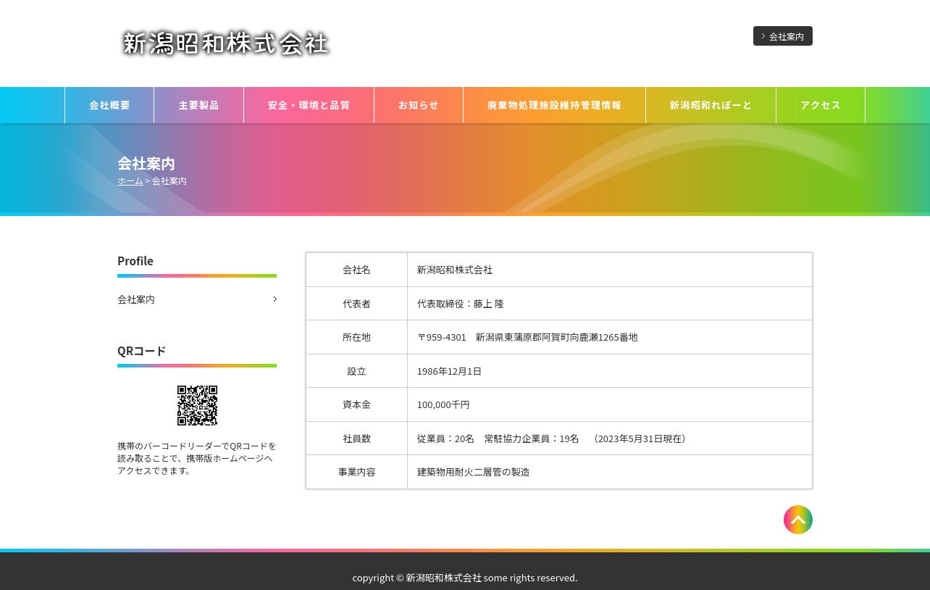Click 新潟昭和株式会社 in the company table

coord(455,270)
